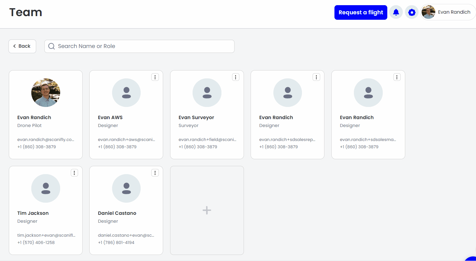Go back using the Back button
This screenshot has width=476, height=261.
point(22,46)
